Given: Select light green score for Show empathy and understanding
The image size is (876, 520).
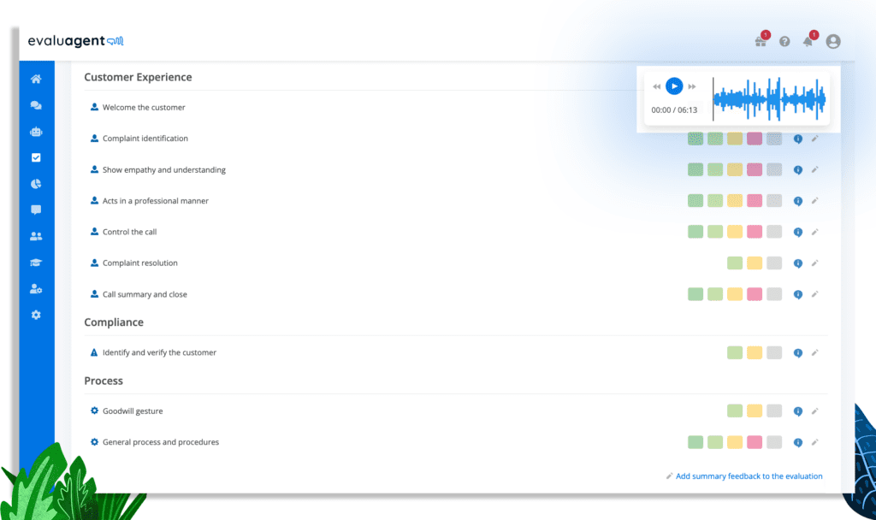Looking at the screenshot, I should 715,170.
